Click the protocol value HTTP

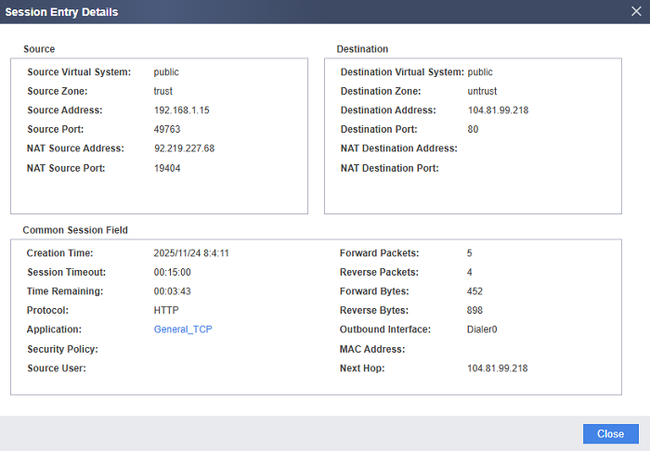166,311
